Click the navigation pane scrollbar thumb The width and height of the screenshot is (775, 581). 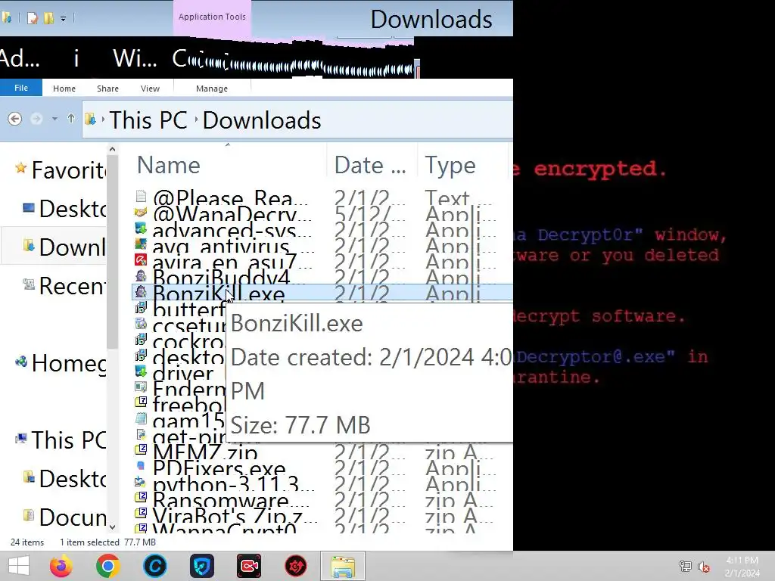(x=112, y=252)
